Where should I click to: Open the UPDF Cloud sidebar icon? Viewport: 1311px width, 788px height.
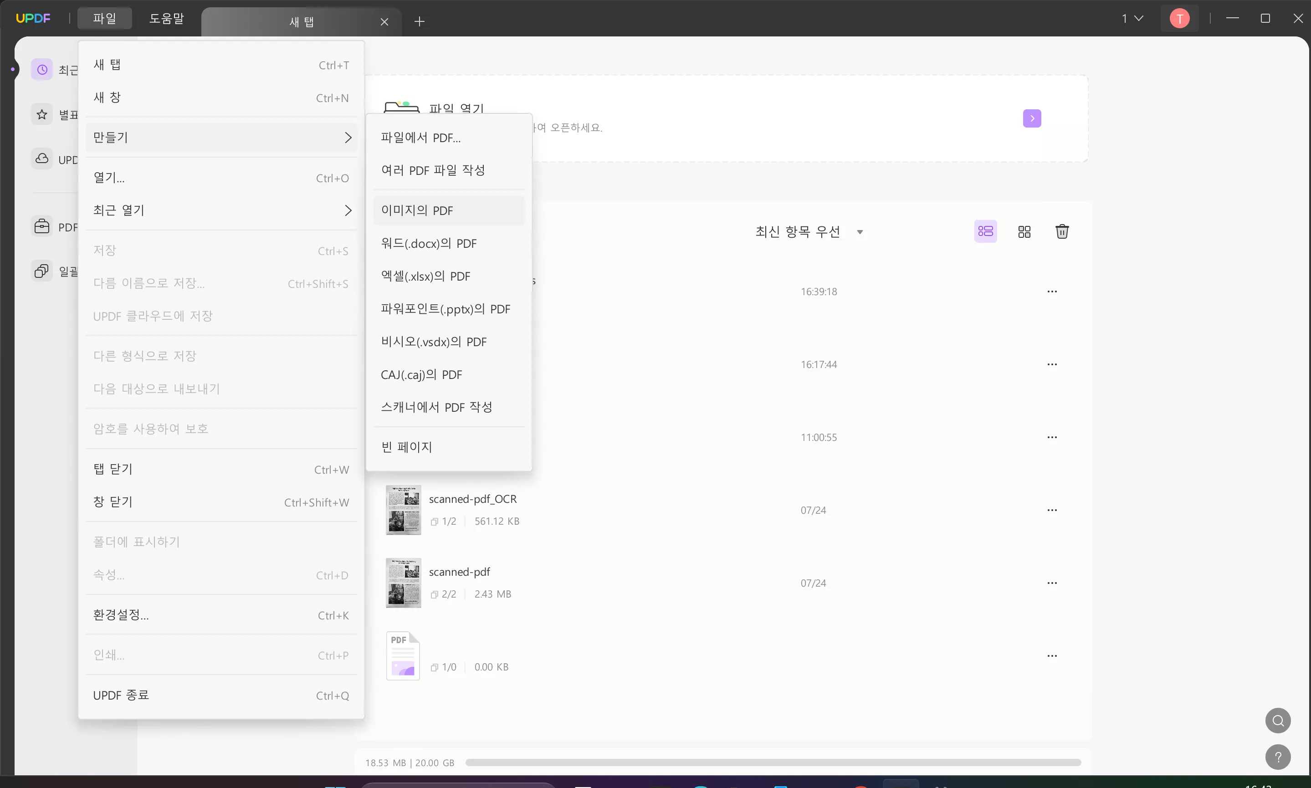coord(42,159)
